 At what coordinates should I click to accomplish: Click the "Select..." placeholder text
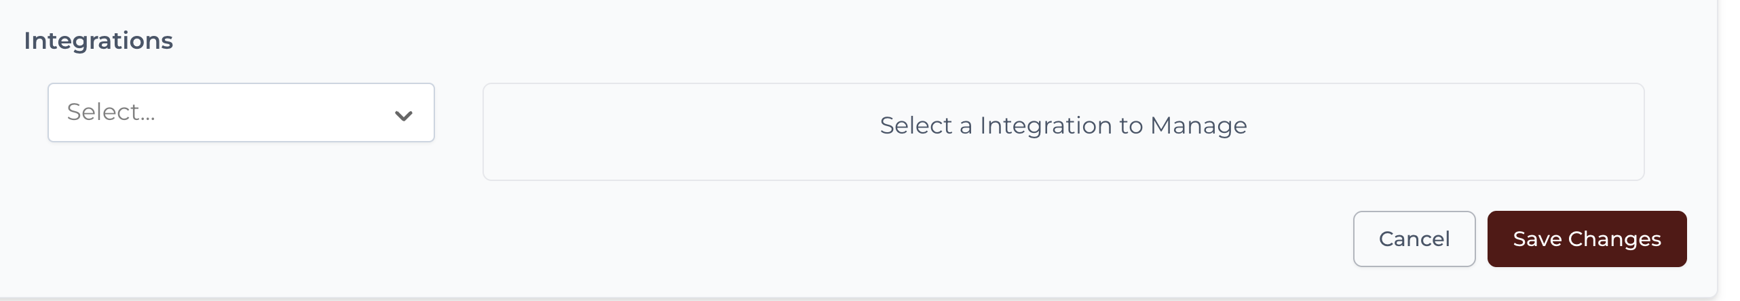click(111, 112)
